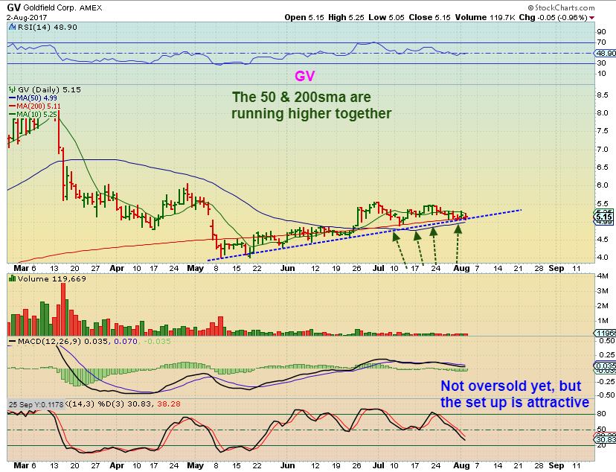
Task: Click the '0.50' MACD axis label
Action: 606,341
